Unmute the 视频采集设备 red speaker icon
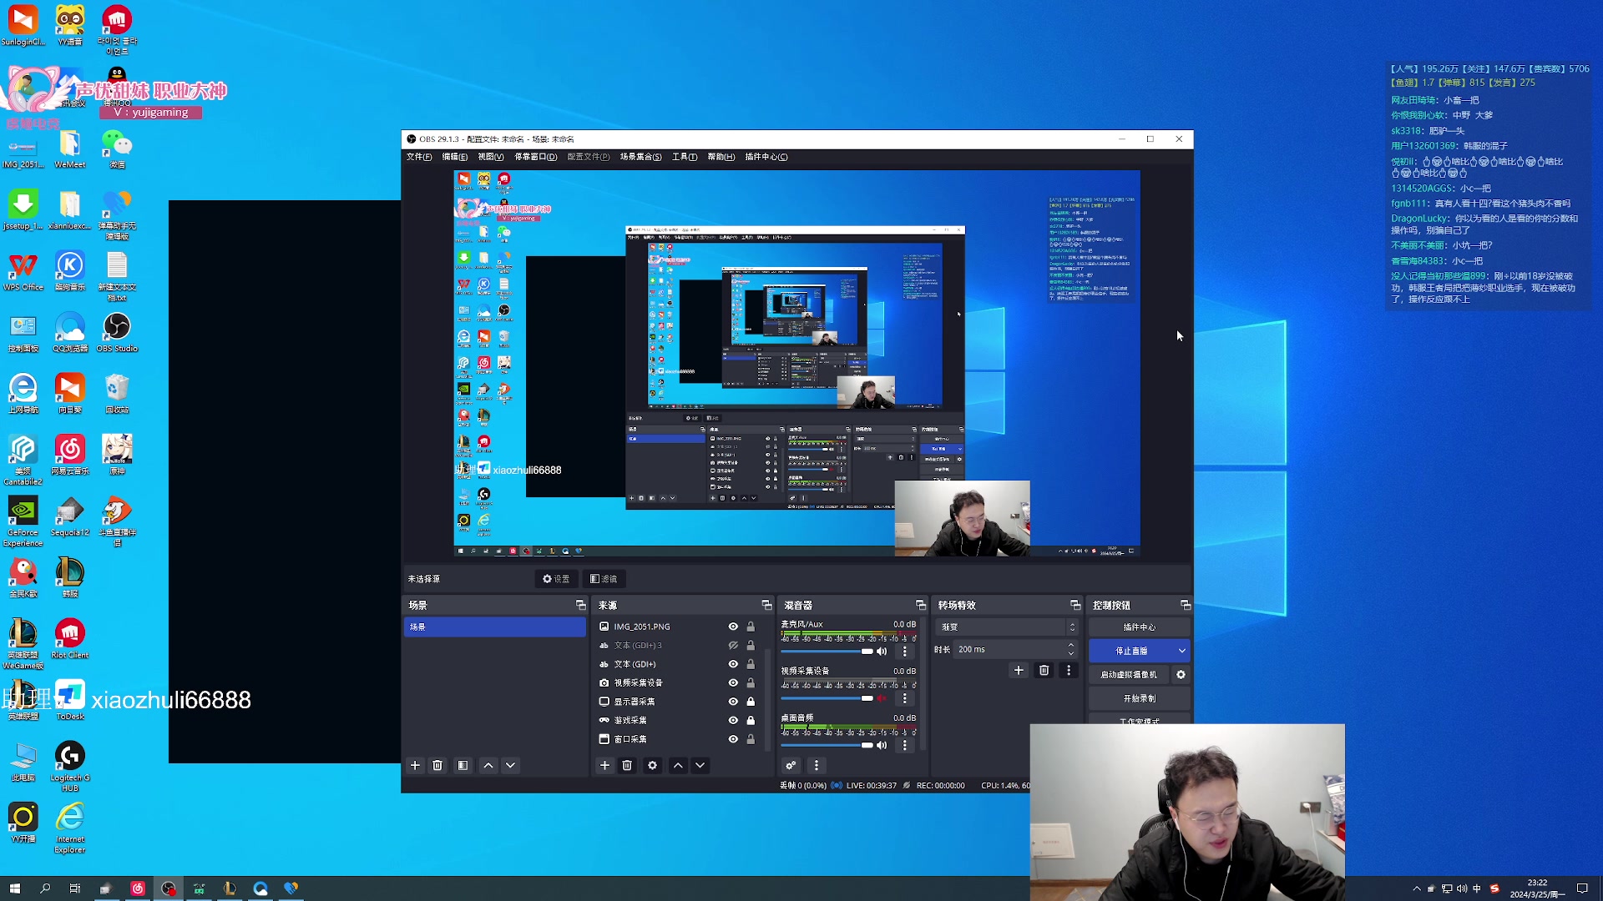Image resolution: width=1603 pixels, height=901 pixels. (x=882, y=698)
